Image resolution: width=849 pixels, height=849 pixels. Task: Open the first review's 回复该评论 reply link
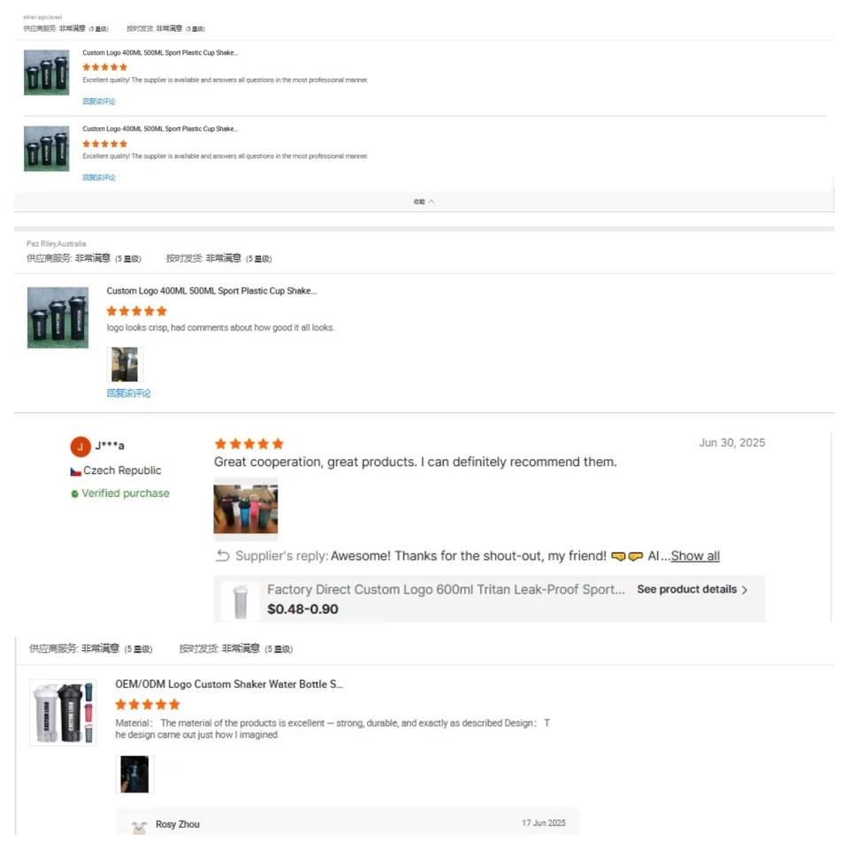coord(98,101)
